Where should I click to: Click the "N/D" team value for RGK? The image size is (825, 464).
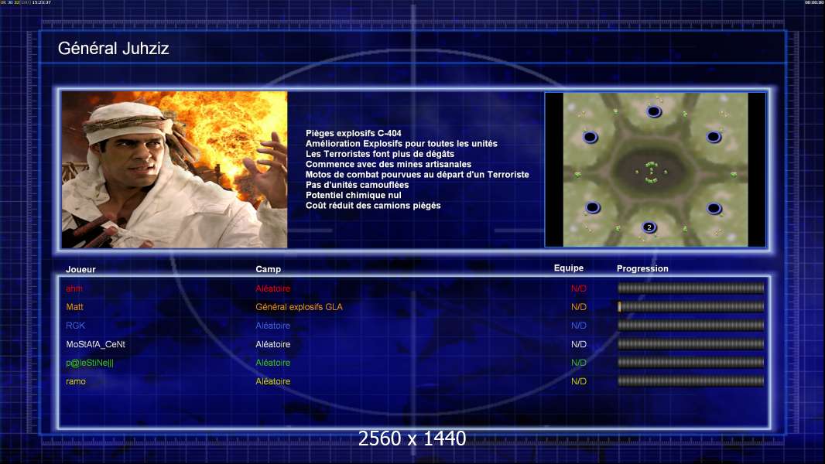(579, 326)
